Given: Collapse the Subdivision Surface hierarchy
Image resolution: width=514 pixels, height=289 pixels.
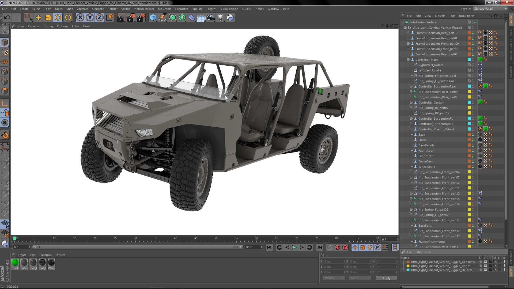Looking at the screenshot, I should point(402,22).
